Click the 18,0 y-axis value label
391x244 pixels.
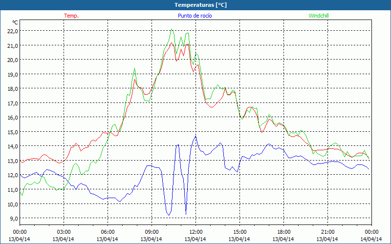point(12,88)
